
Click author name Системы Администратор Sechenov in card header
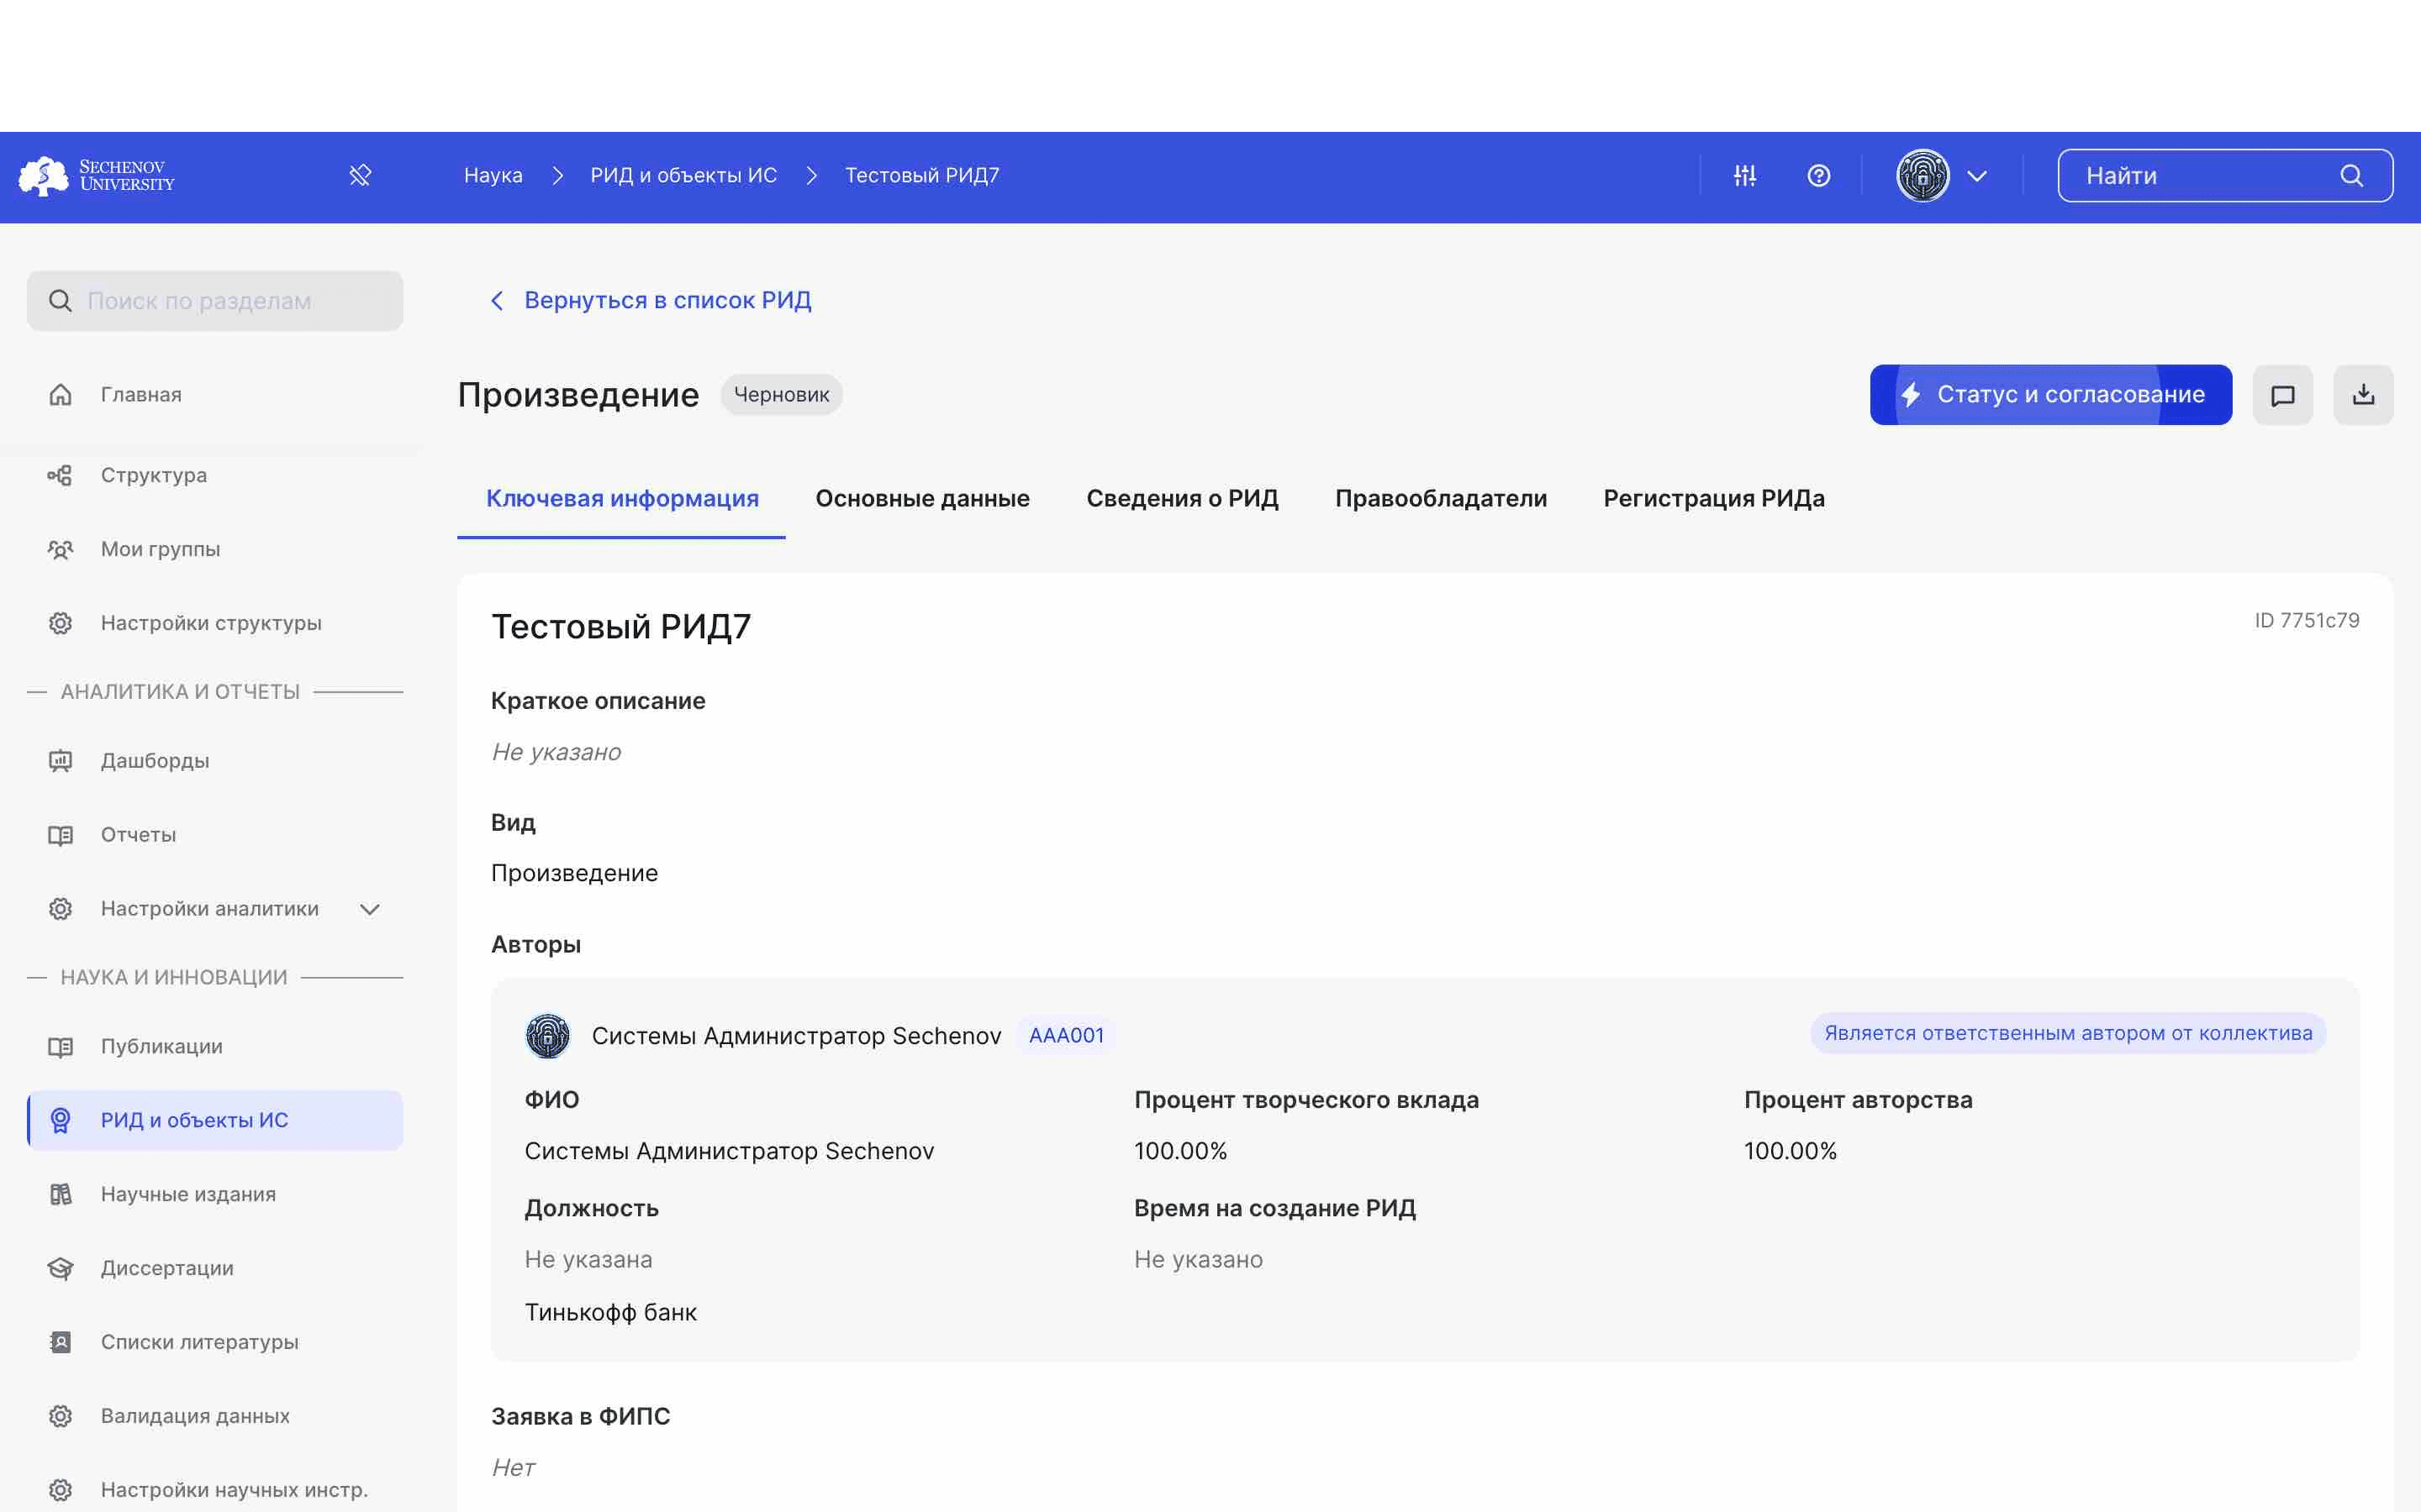point(796,1036)
